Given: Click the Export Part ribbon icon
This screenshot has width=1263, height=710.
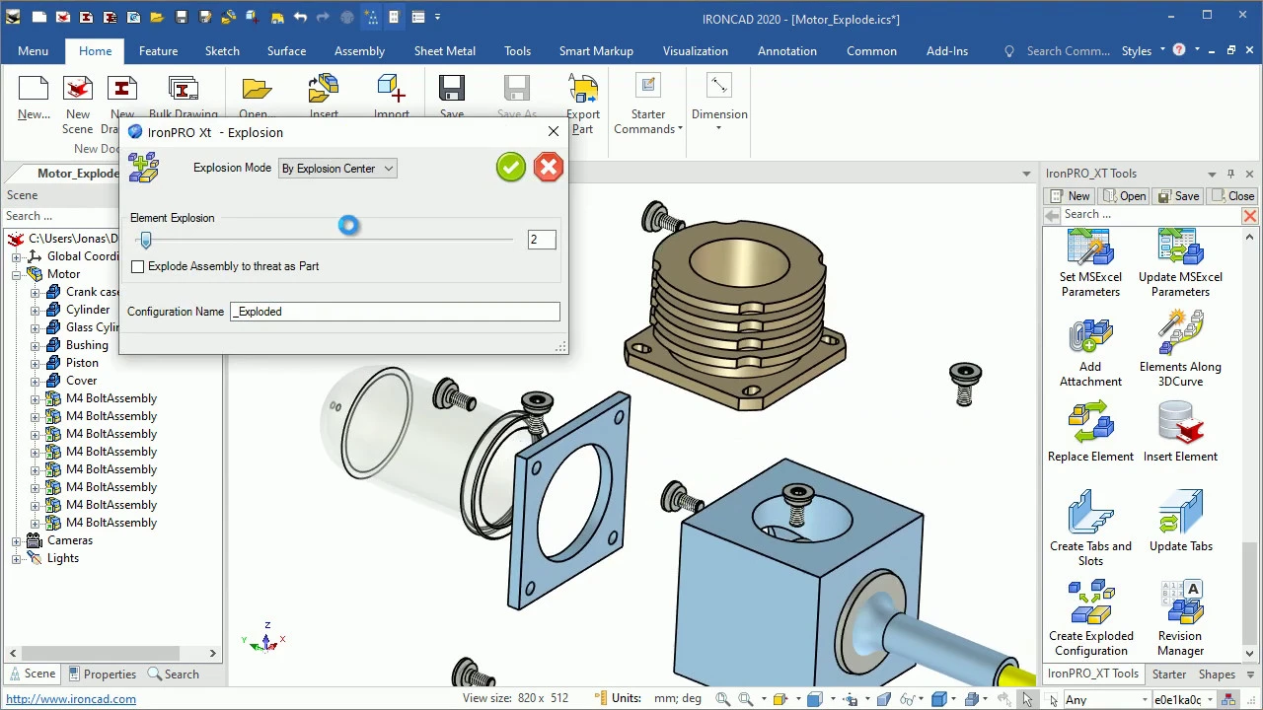Looking at the screenshot, I should [x=583, y=105].
